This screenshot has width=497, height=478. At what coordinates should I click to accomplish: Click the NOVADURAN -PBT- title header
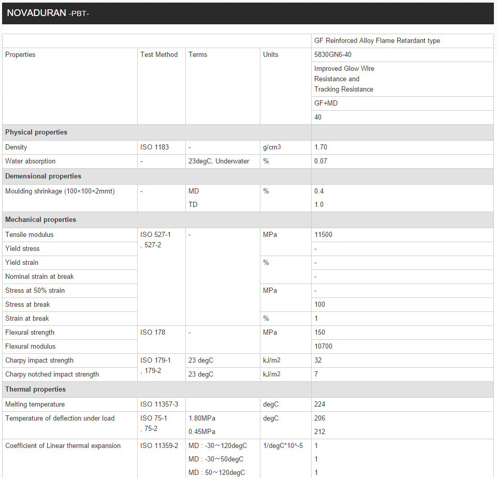48,13
